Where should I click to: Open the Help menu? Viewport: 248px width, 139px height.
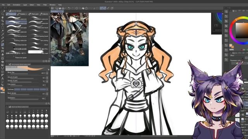pos(60,5)
